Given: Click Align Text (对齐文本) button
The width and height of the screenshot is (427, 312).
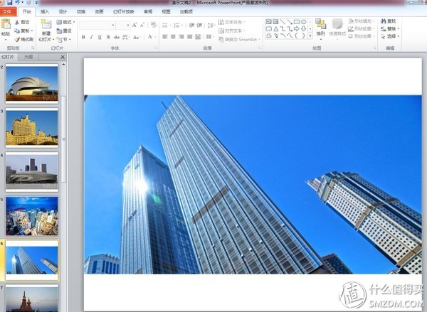Looking at the screenshot, I should click(x=231, y=31).
